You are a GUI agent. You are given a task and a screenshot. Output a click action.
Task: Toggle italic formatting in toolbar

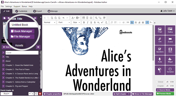[87, 22]
